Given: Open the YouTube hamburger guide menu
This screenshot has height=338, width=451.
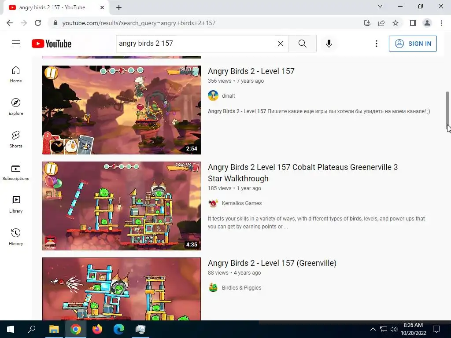Looking at the screenshot, I should coord(16,44).
